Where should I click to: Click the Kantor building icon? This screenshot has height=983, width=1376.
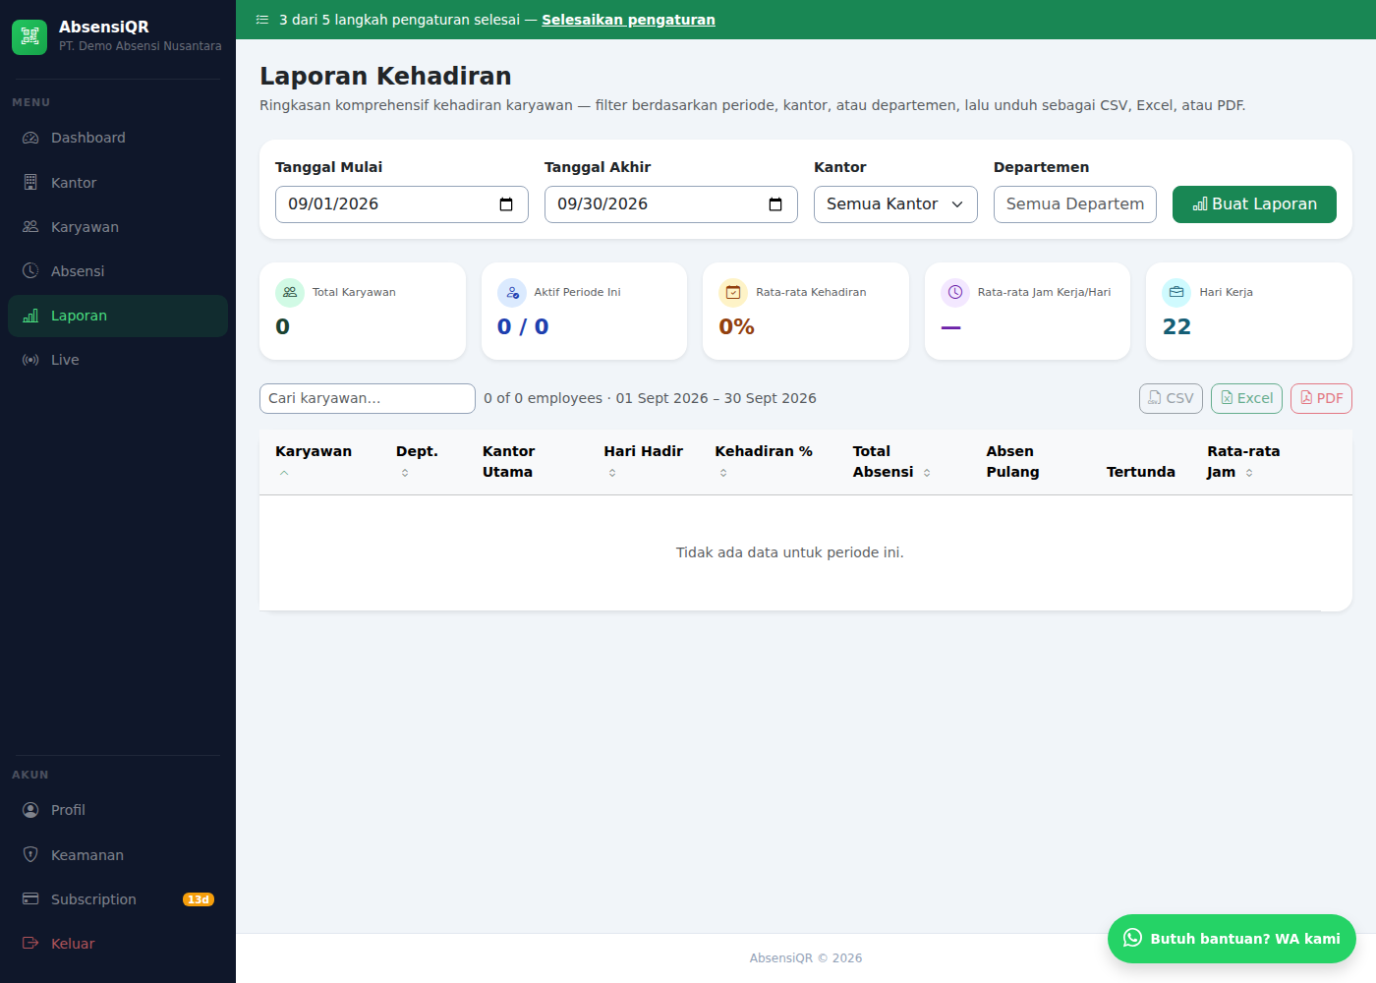click(30, 183)
